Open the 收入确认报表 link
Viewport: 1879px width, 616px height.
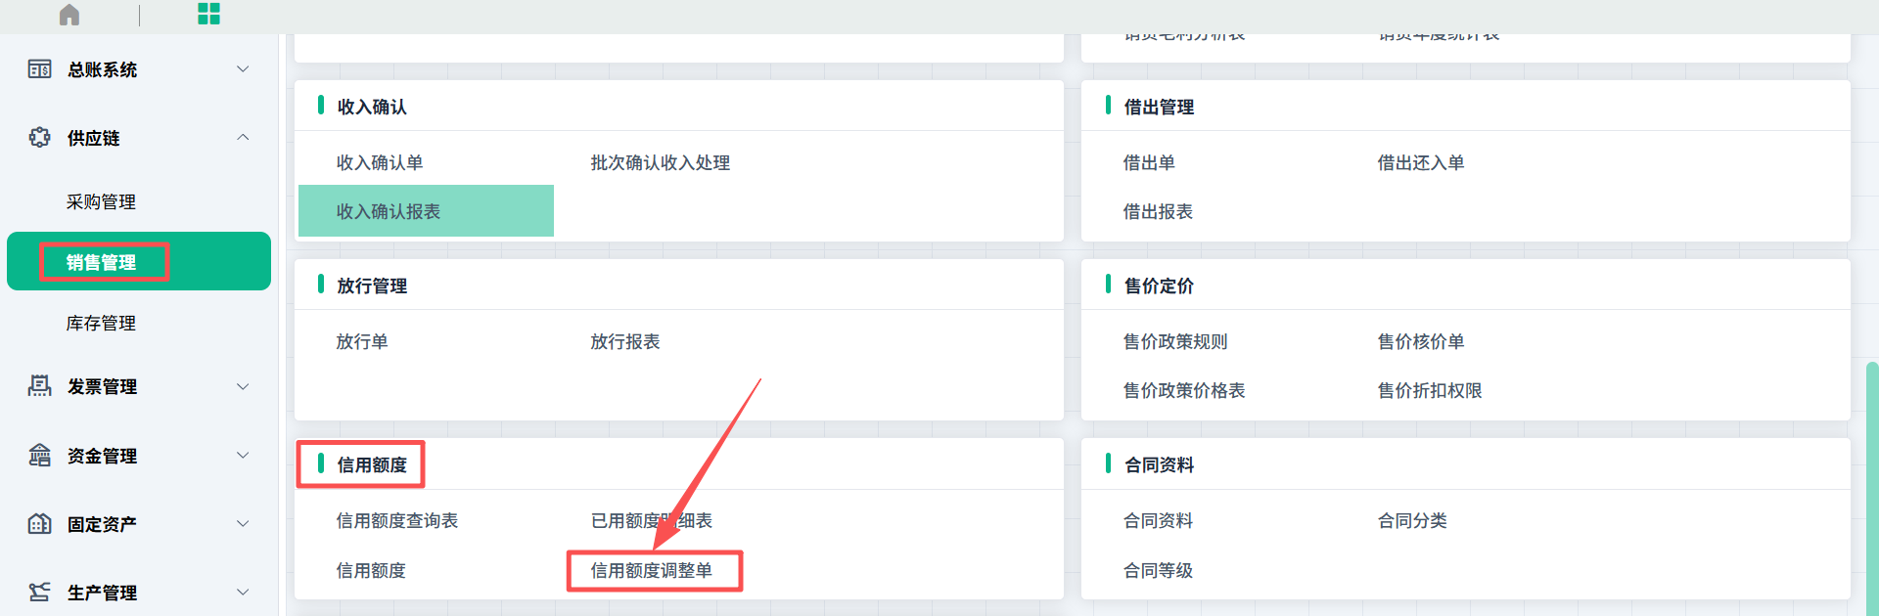click(x=389, y=212)
